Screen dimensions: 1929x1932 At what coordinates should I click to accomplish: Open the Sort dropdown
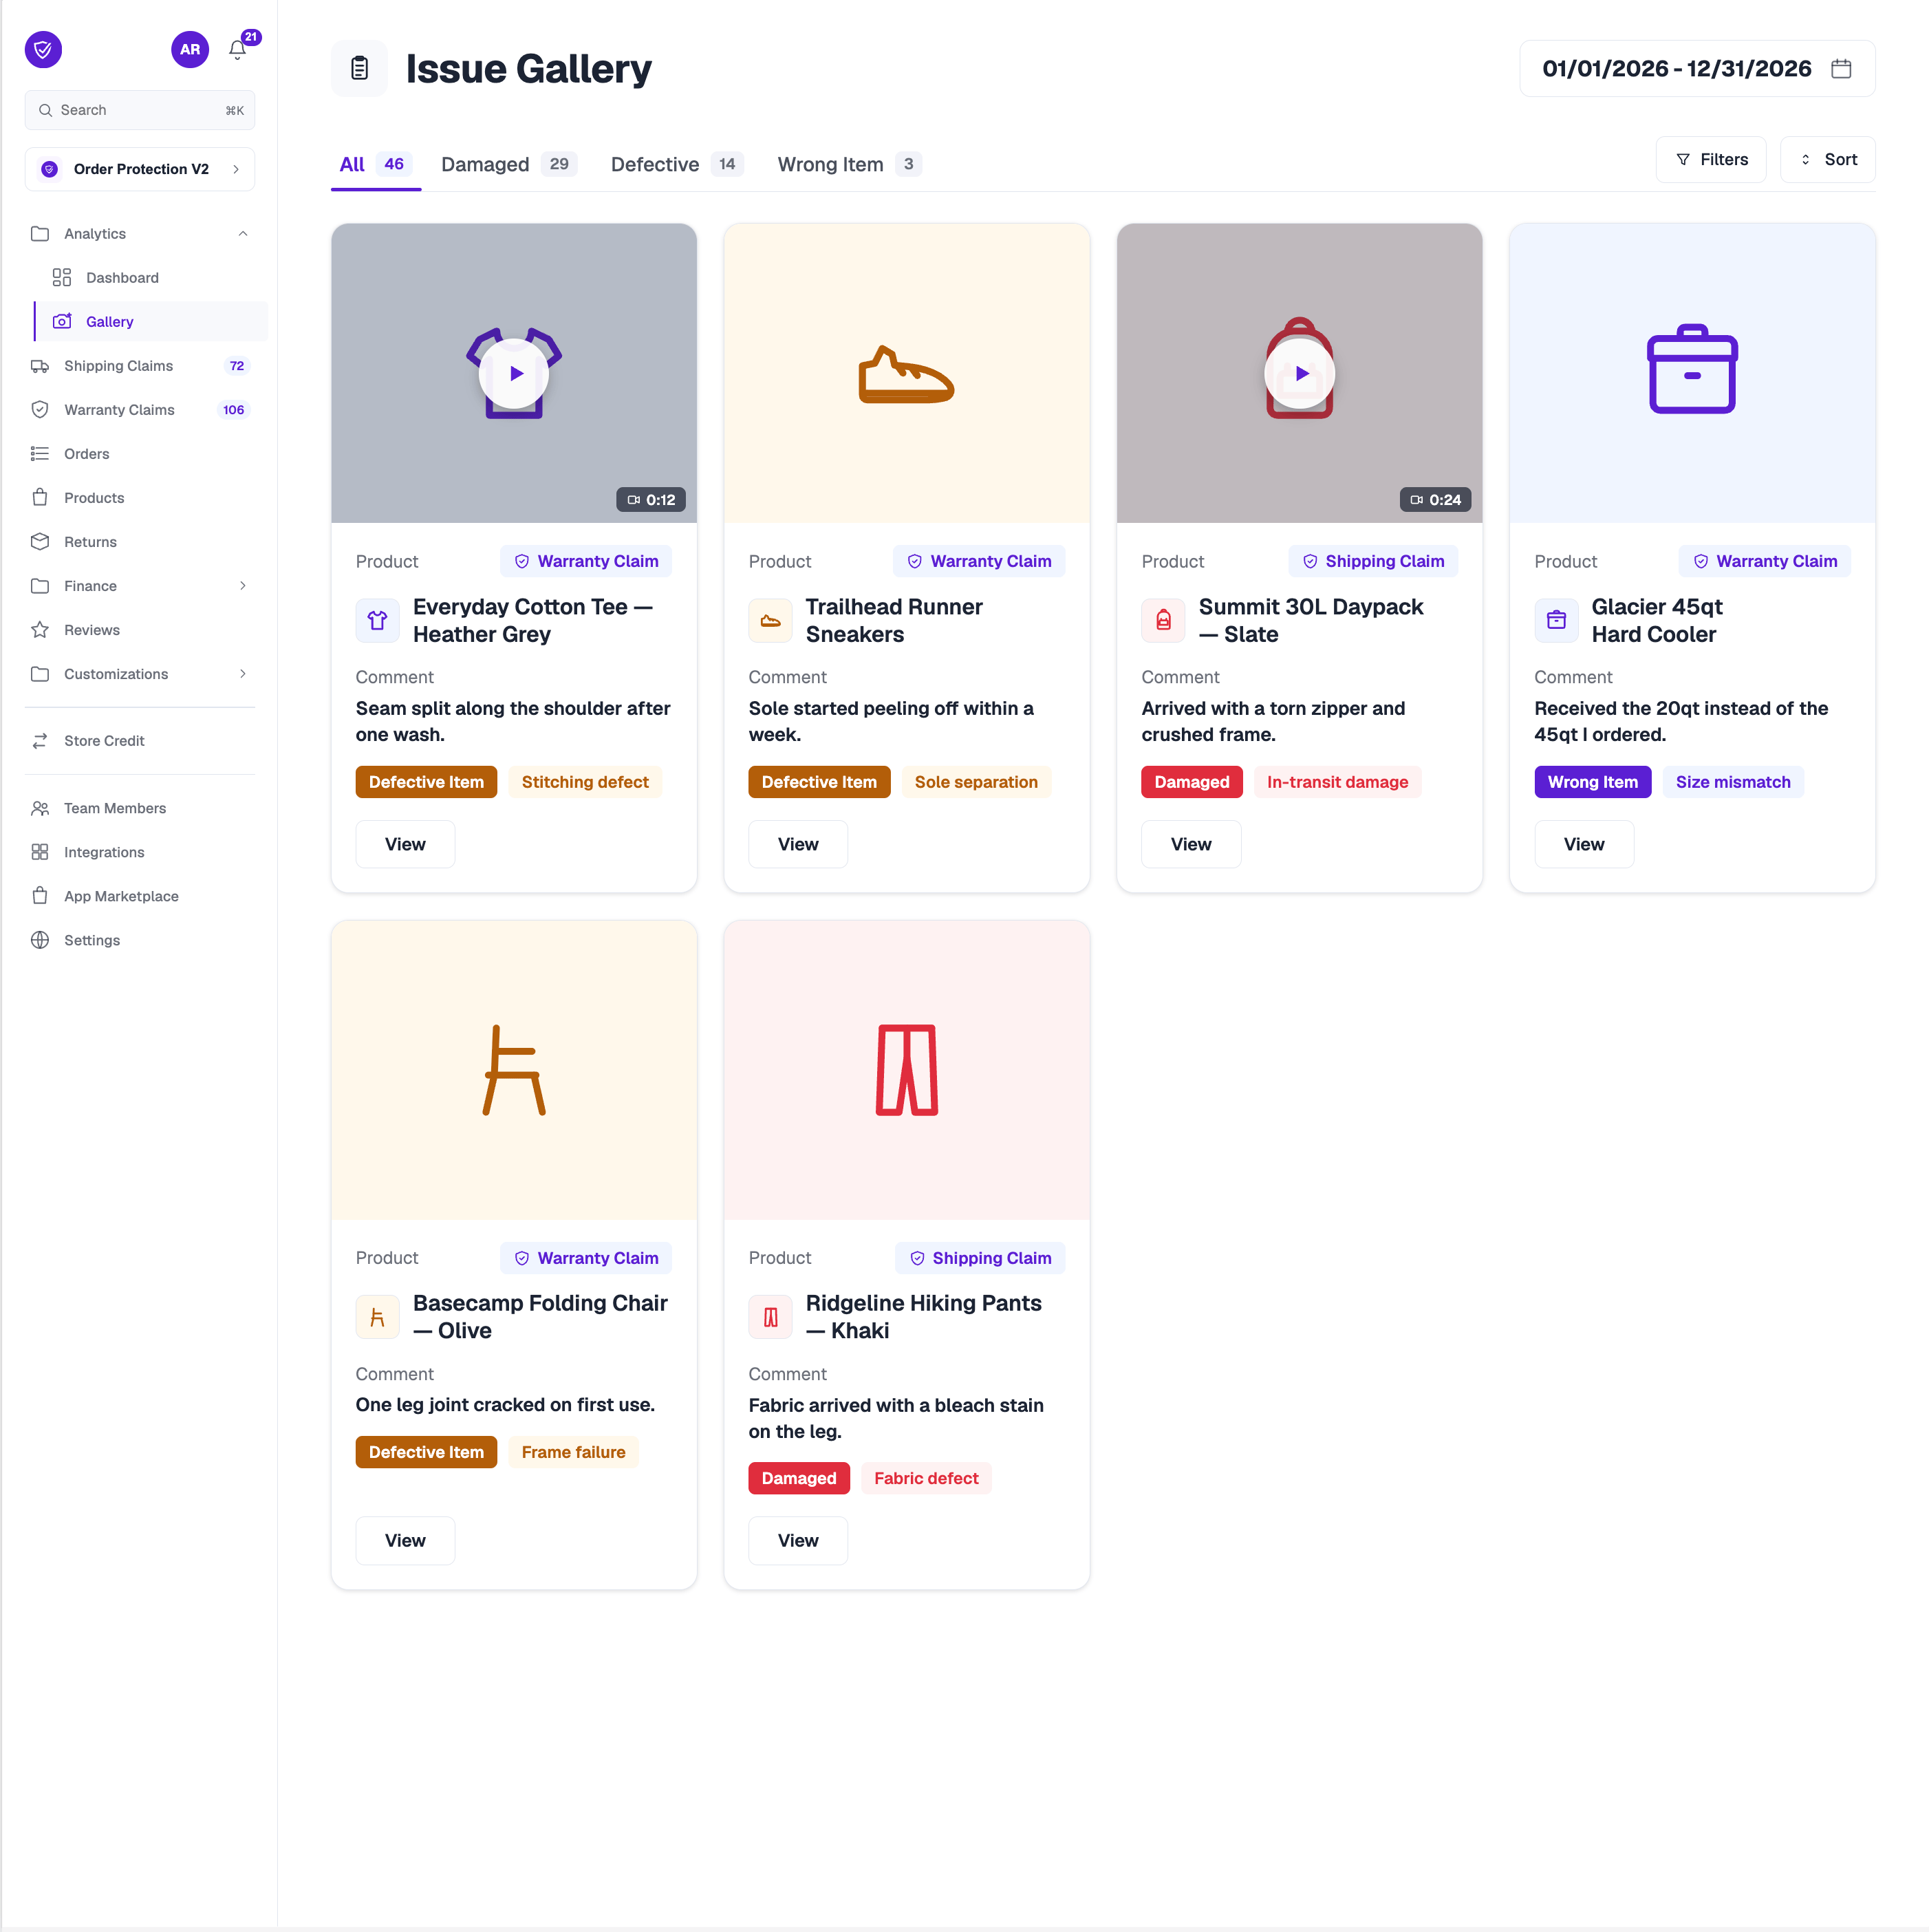[x=1827, y=159]
